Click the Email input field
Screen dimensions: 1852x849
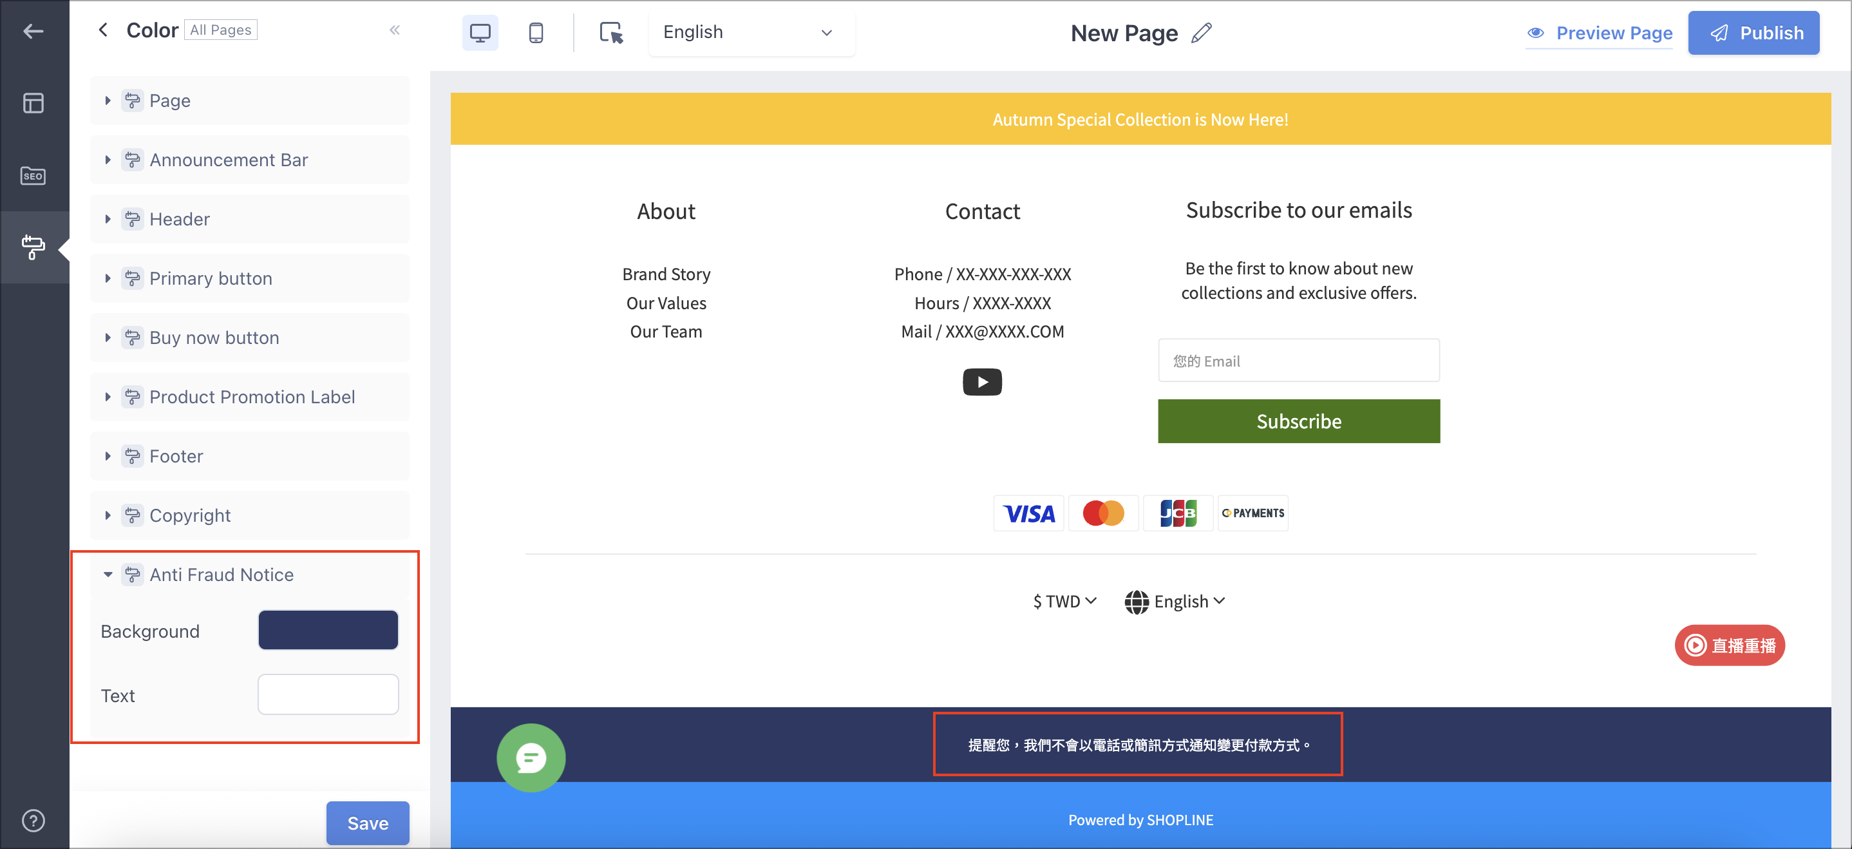click(1298, 360)
